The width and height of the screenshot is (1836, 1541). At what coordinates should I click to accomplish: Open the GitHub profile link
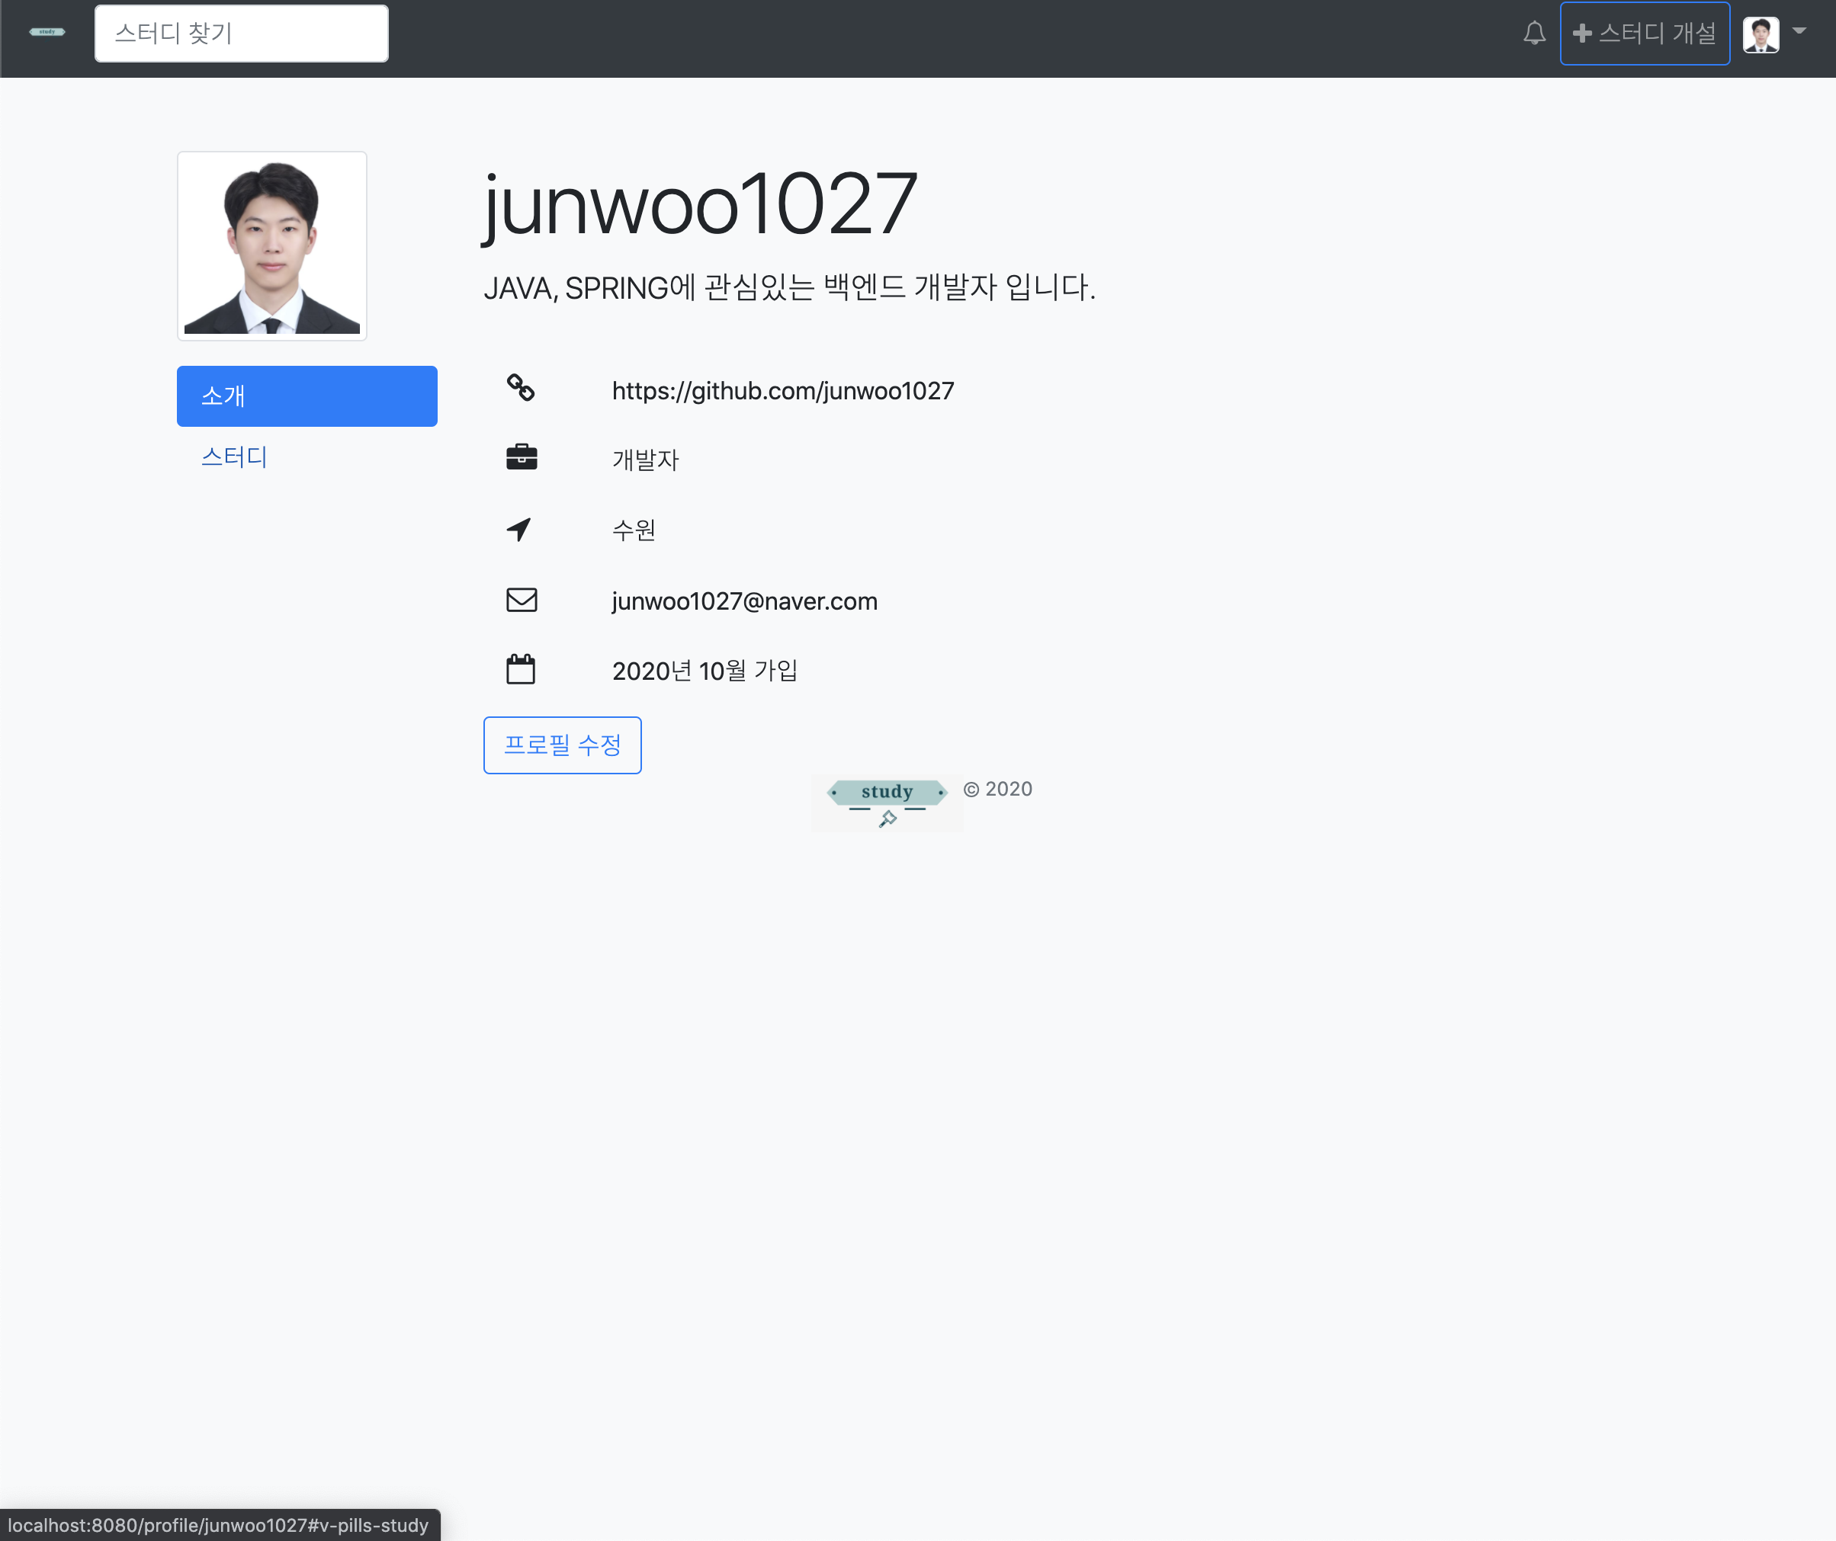point(782,391)
